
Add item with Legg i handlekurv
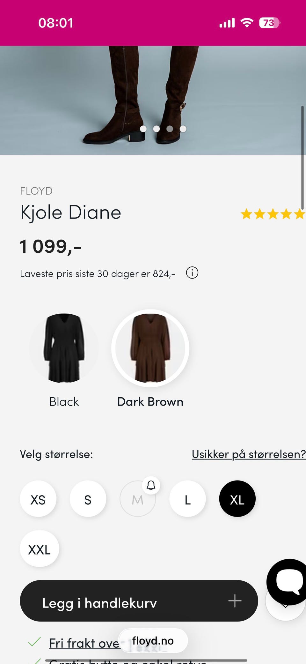[139, 601]
